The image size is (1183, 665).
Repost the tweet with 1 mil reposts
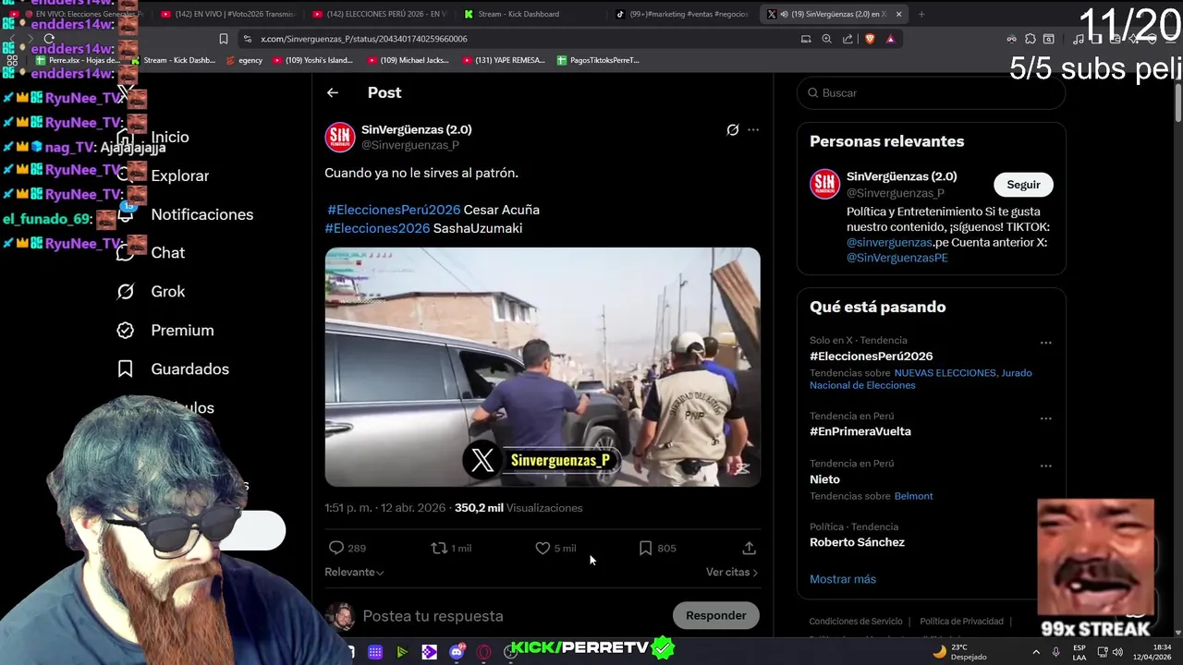click(x=439, y=548)
